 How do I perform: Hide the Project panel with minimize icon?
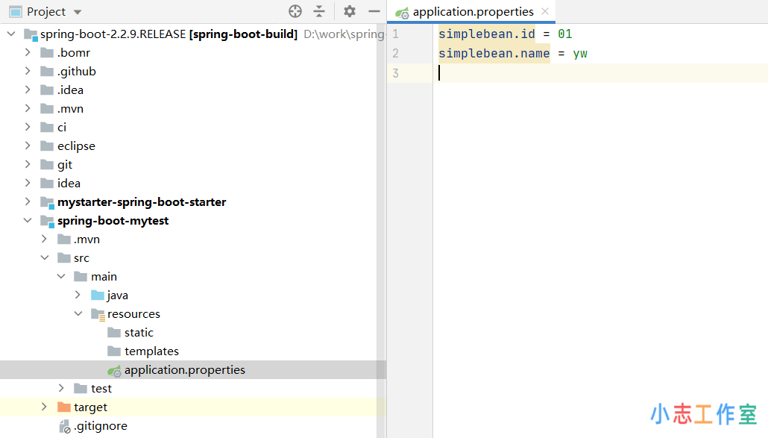tap(374, 11)
